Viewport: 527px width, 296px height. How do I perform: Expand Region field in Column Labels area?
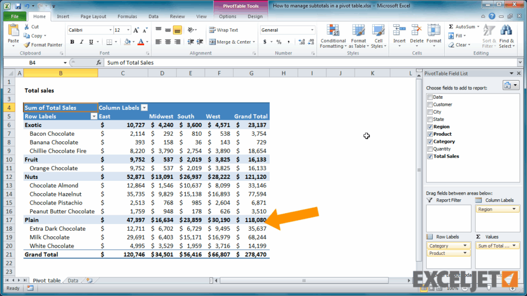514,209
